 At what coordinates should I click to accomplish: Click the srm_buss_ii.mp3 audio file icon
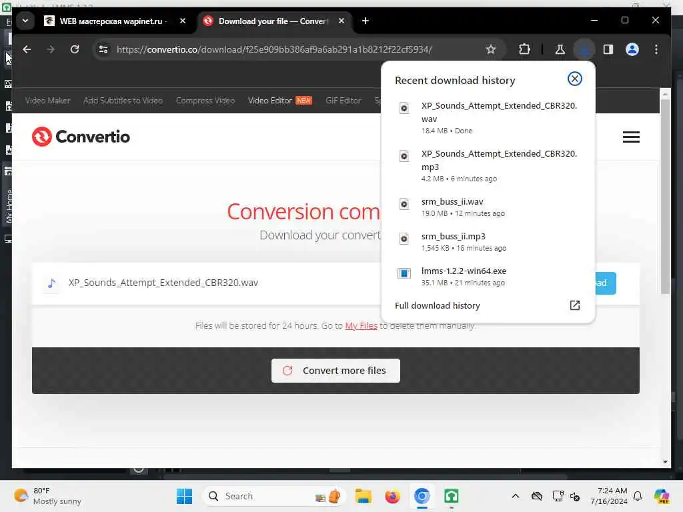tap(404, 239)
